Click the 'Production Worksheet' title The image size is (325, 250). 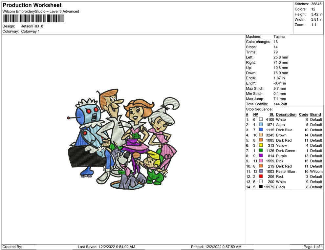point(32,5)
